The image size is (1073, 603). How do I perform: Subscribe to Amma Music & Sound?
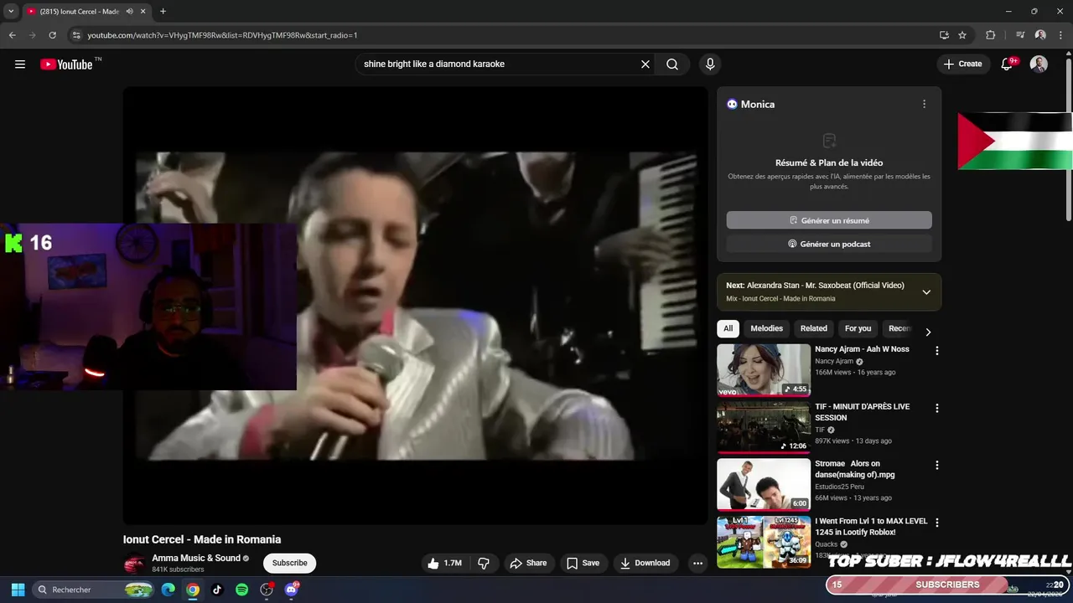289,564
